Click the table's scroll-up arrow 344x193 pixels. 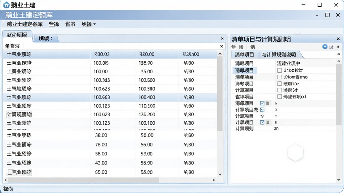220,54
